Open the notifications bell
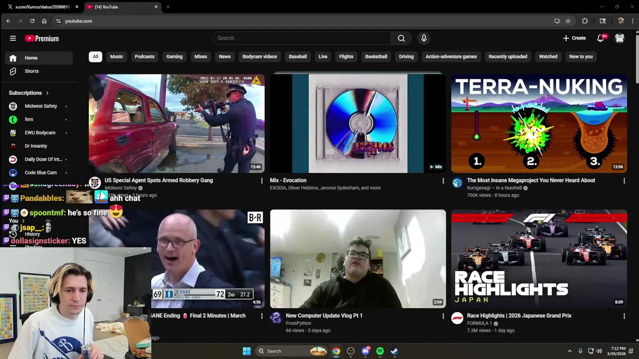This screenshot has height=359, width=639. point(601,38)
